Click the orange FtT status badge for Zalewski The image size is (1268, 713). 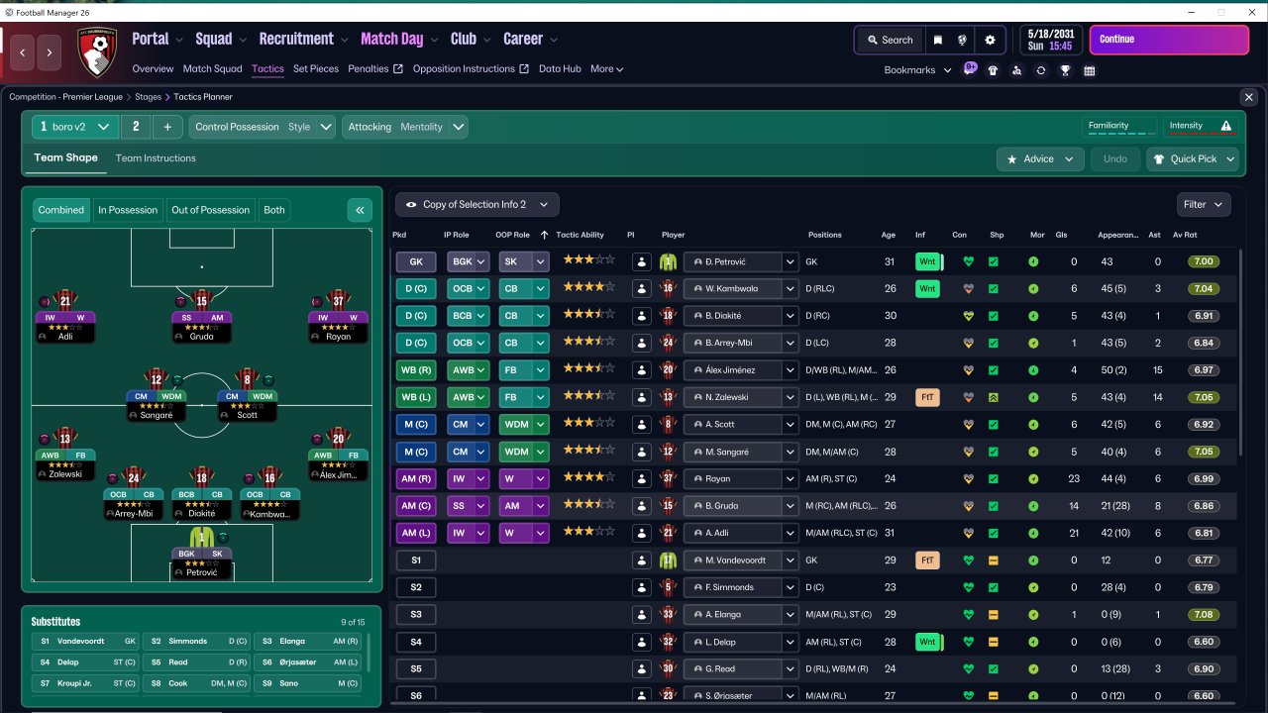pyautogui.click(x=927, y=397)
